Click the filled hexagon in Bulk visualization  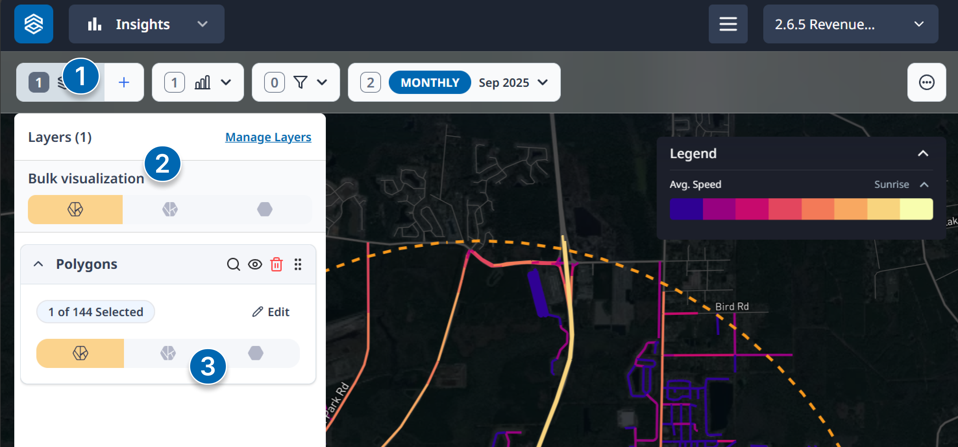pos(264,209)
